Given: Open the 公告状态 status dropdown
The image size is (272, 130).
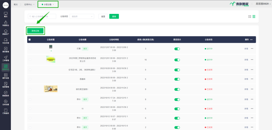Looking at the screenshot, I should tap(82, 16).
